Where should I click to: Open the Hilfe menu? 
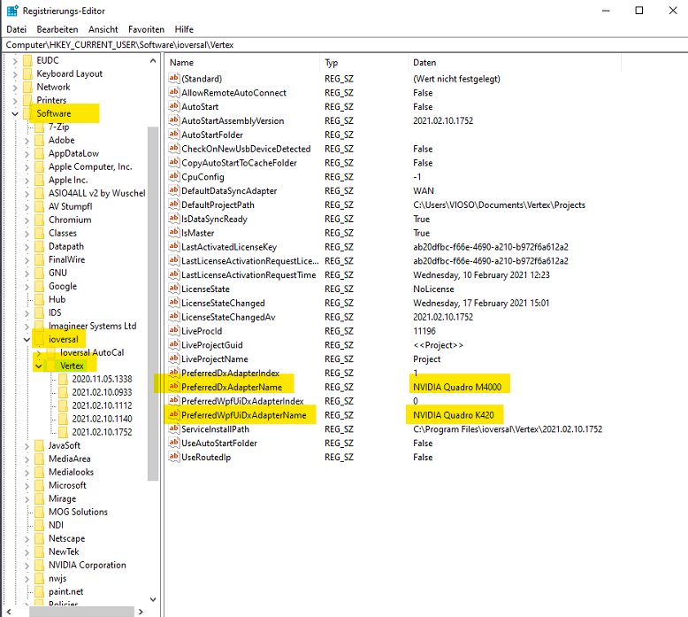point(184,29)
